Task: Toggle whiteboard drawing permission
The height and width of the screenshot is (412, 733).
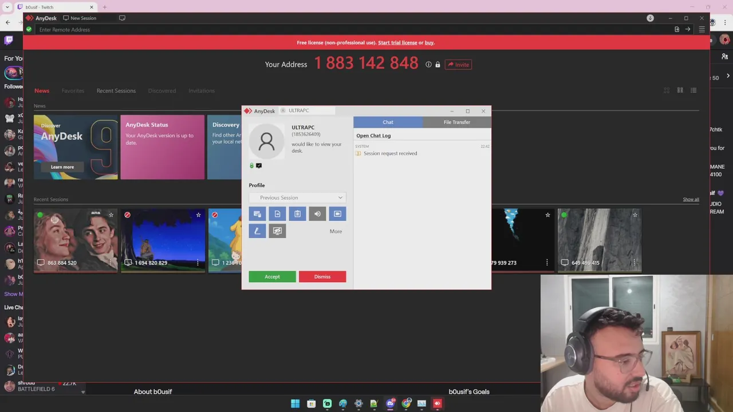Action: pos(257,231)
